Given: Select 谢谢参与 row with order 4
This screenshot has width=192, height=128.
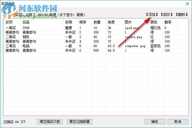Looking at the screenshot, I should 96,41.
